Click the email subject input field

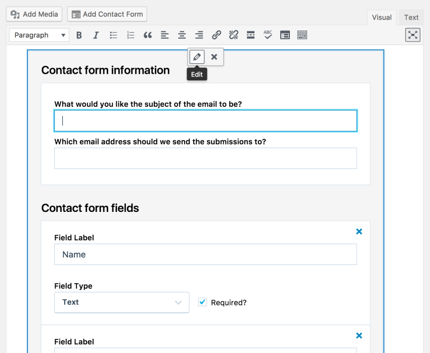pos(205,120)
